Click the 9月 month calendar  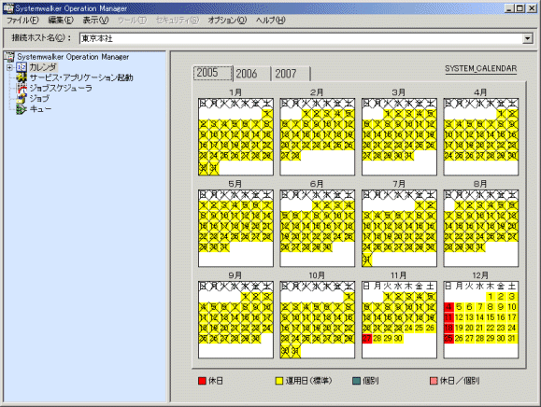click(x=235, y=320)
